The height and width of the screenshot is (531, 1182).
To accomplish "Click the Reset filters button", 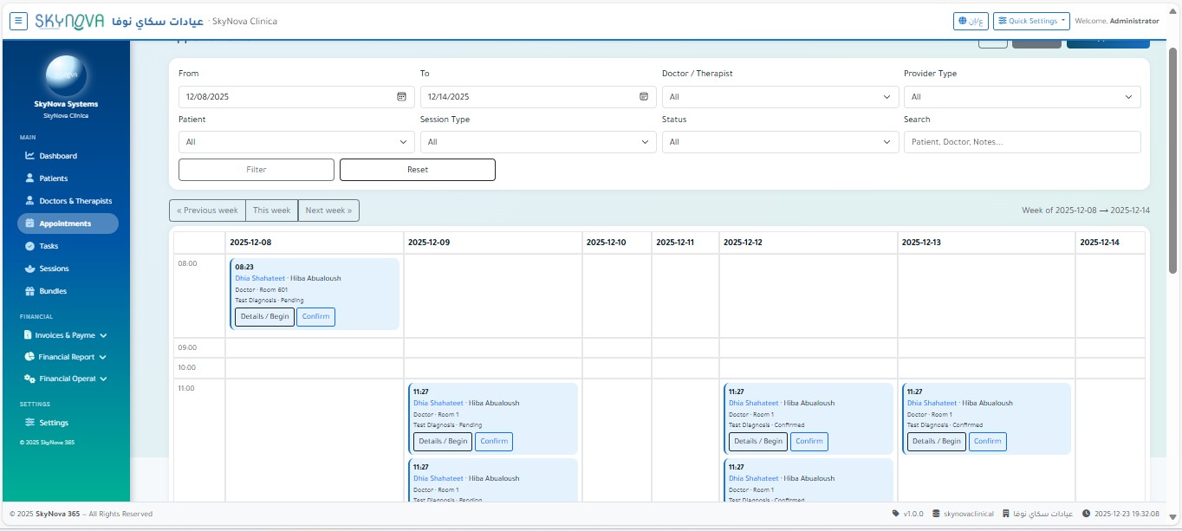I will pyautogui.click(x=417, y=170).
